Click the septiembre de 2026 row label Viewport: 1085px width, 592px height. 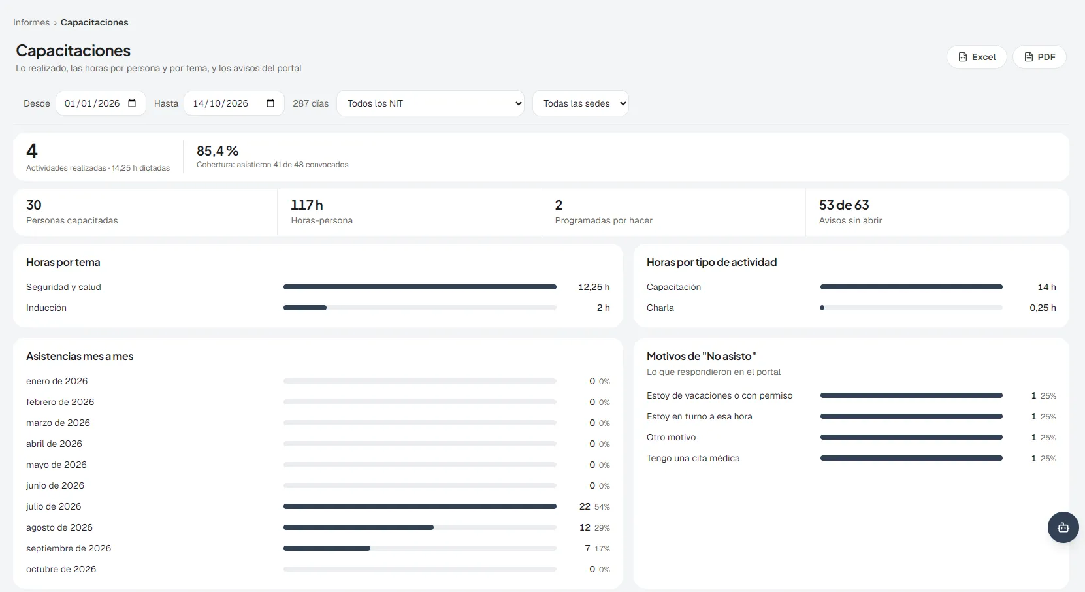click(69, 548)
